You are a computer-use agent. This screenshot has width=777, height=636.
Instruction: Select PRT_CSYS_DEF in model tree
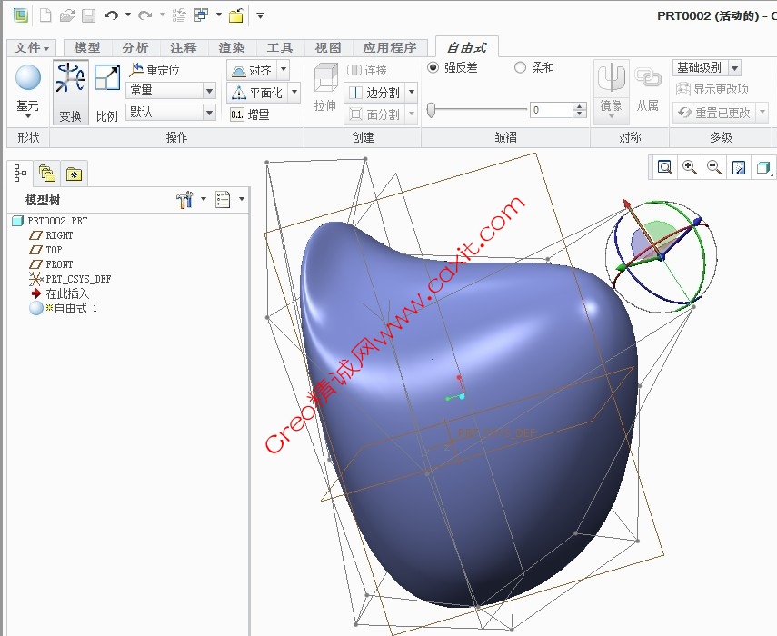pos(70,279)
